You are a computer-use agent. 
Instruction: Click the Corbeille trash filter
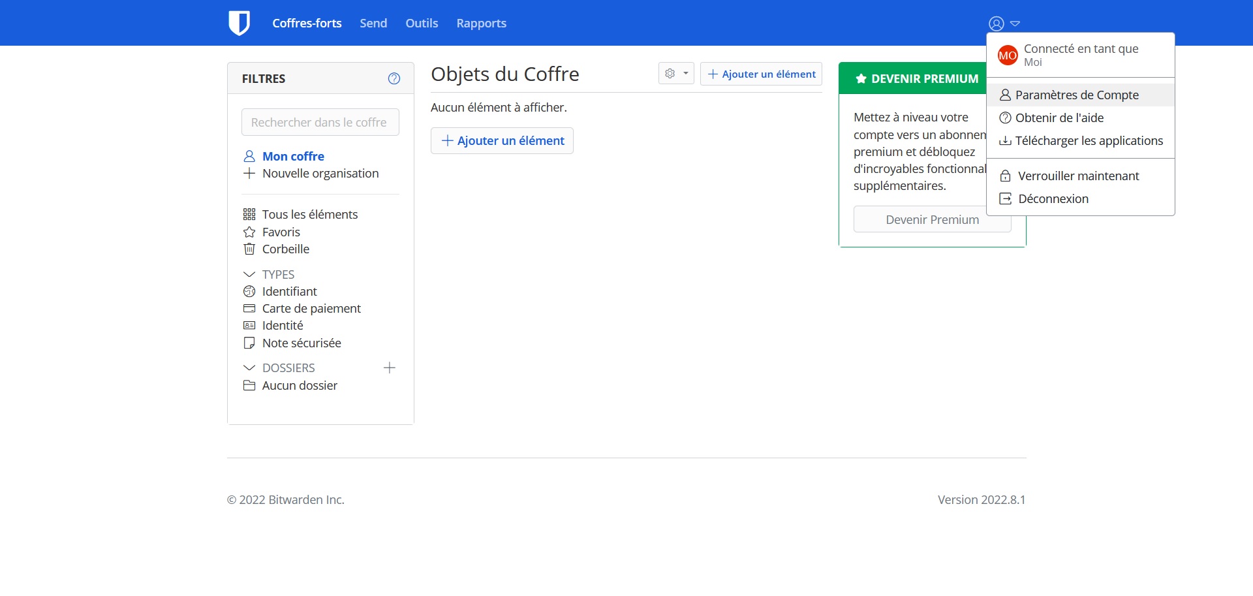(285, 249)
